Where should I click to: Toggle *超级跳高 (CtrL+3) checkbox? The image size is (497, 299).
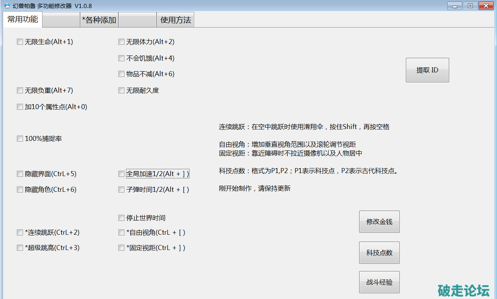click(20, 248)
